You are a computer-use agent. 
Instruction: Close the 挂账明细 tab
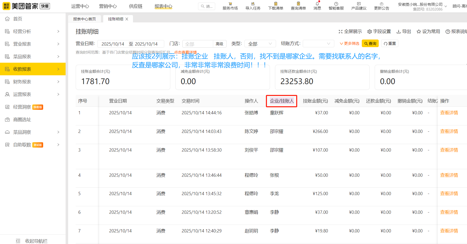[127, 19]
